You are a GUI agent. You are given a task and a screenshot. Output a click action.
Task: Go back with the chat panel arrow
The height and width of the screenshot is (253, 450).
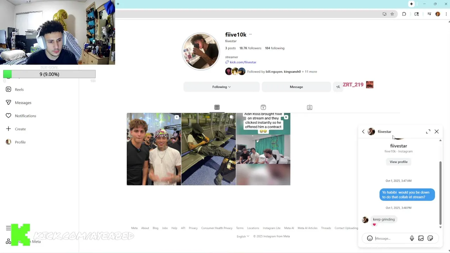pos(363,131)
